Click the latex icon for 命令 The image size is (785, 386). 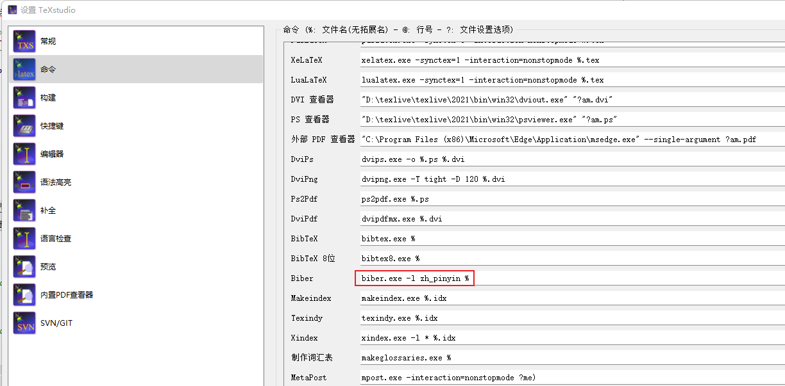pyautogui.click(x=25, y=69)
